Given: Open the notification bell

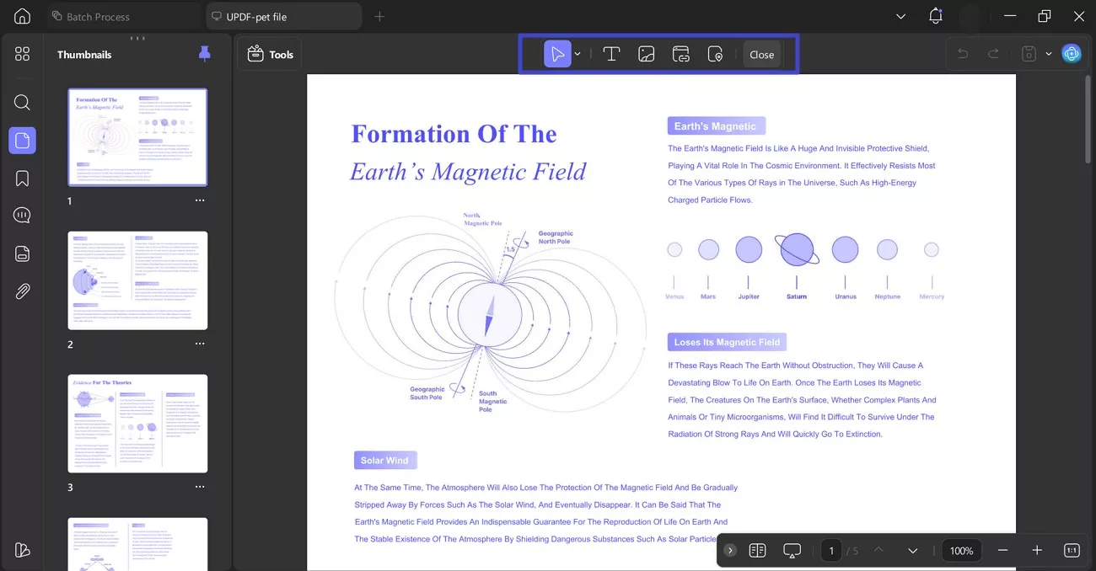Looking at the screenshot, I should tap(936, 15).
